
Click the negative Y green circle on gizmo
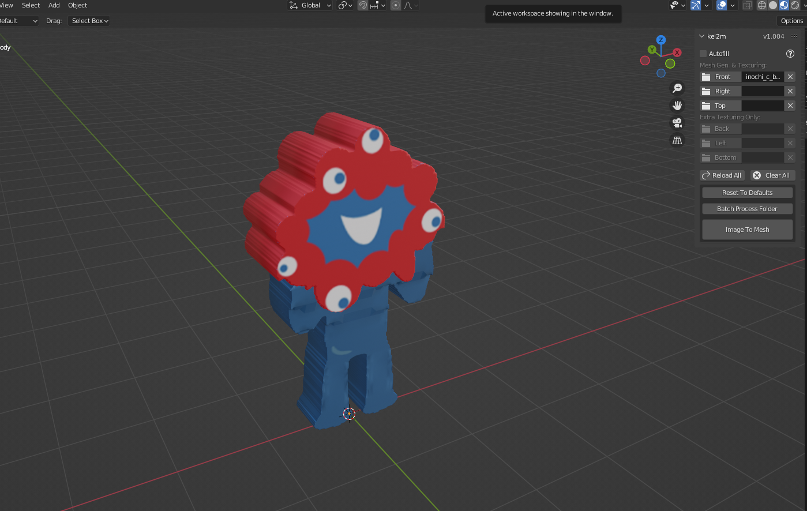tap(670, 63)
